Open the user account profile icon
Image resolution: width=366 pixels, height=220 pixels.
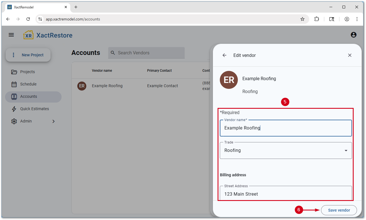354,35
